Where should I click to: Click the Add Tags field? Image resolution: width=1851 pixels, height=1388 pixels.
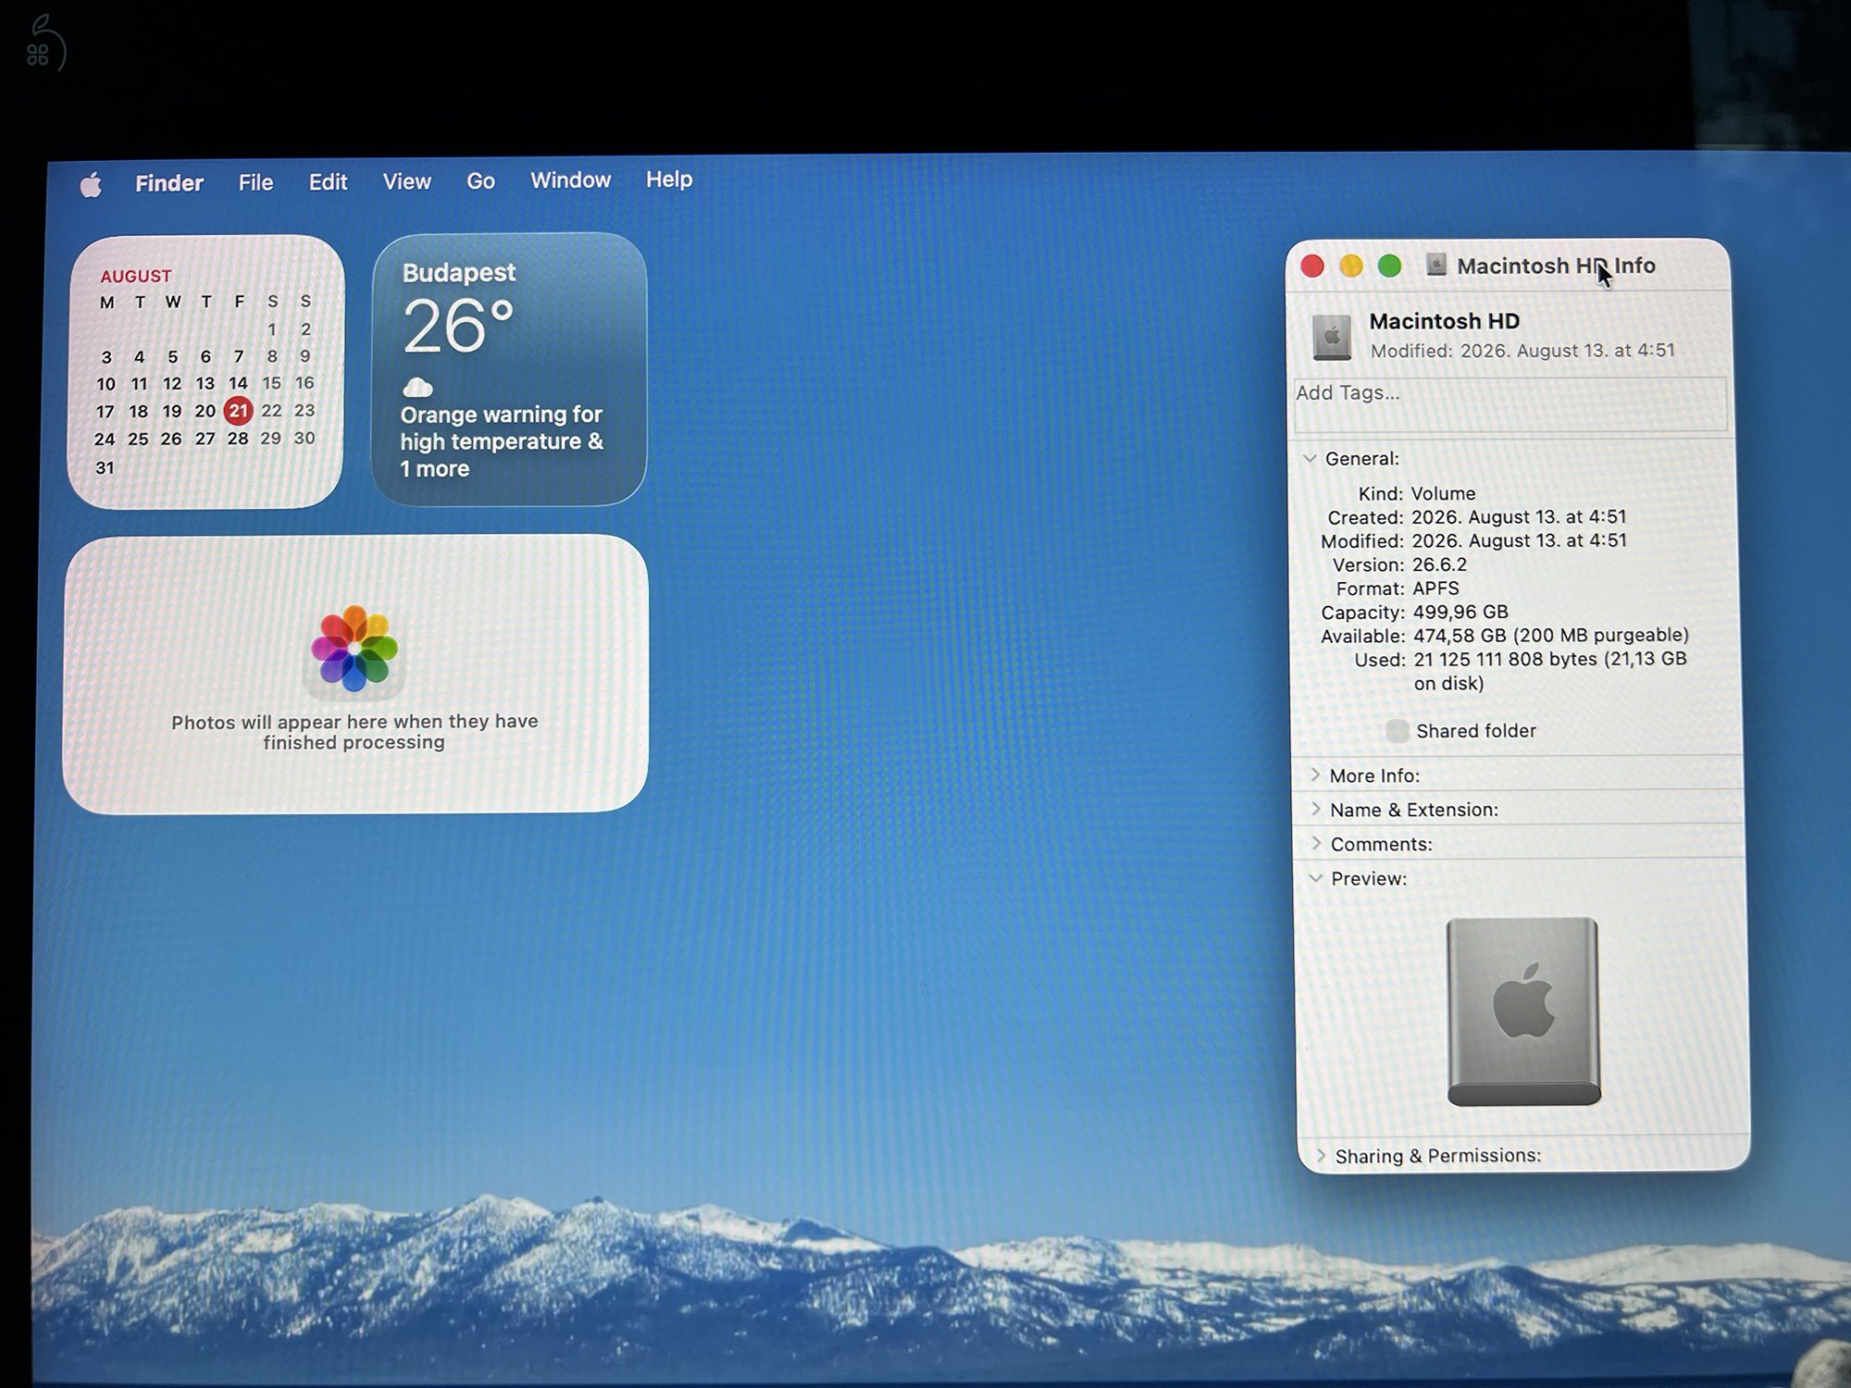point(1509,404)
